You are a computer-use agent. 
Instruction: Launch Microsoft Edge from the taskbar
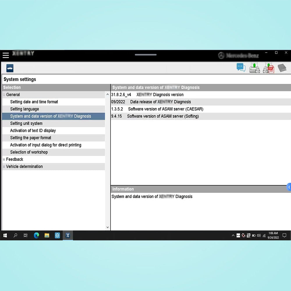click(36, 235)
